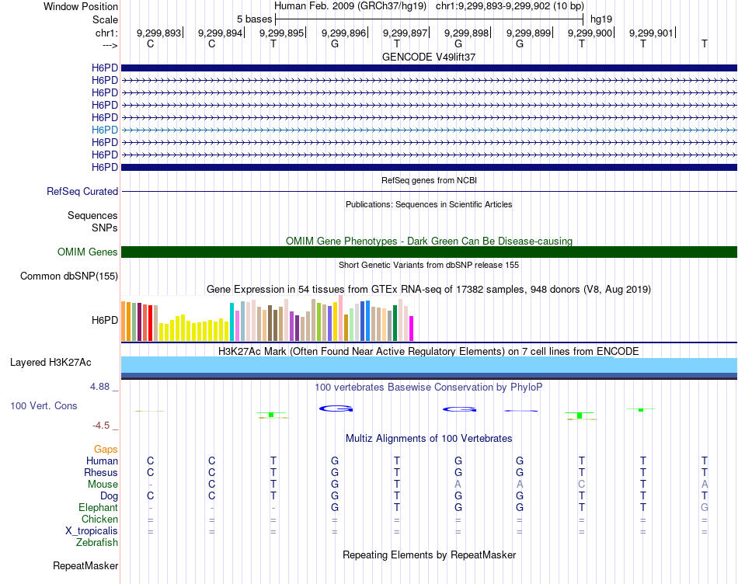
Task: Click the cyan bar in GTEx expression chart
Action: click(232, 322)
